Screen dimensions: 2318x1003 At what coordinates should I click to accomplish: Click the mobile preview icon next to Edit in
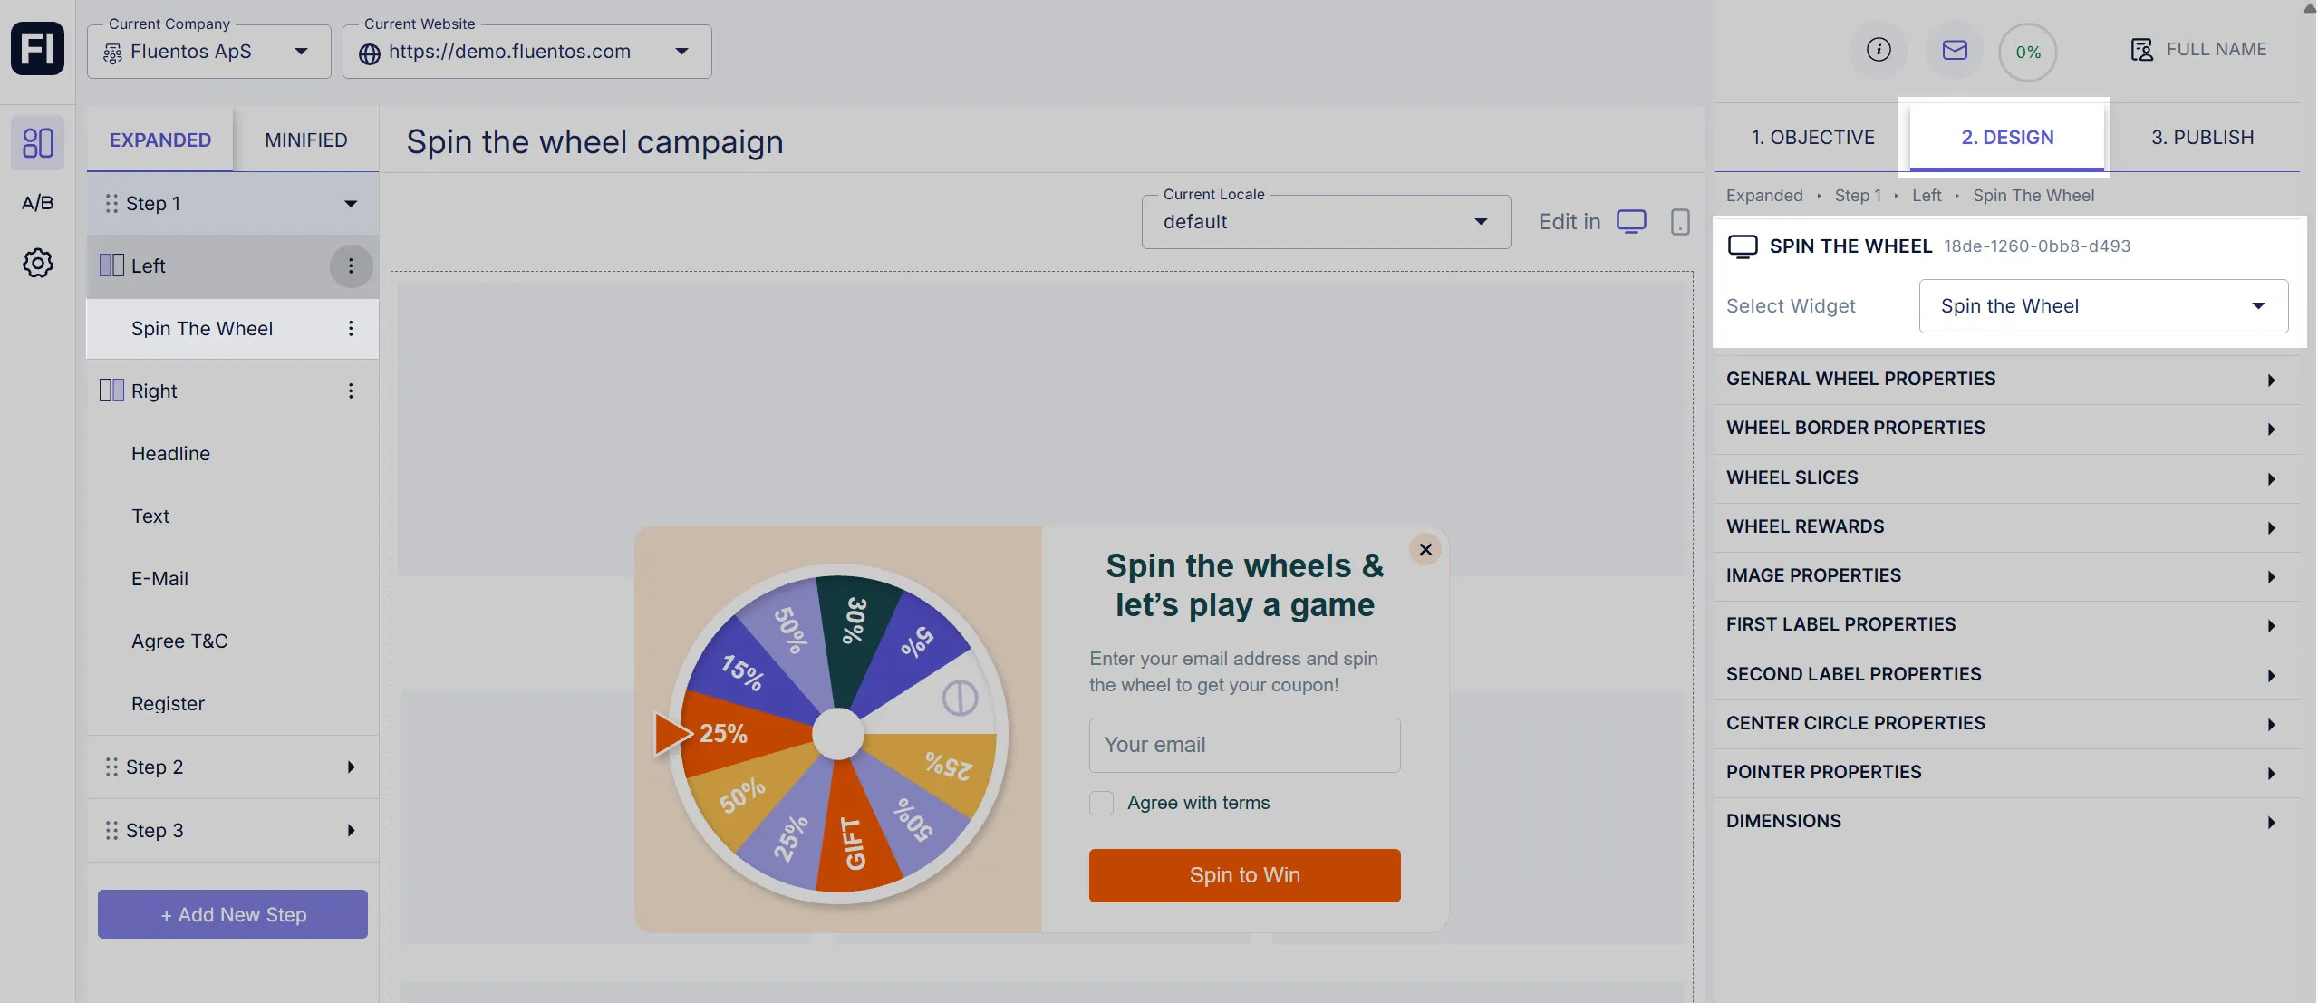[1679, 221]
